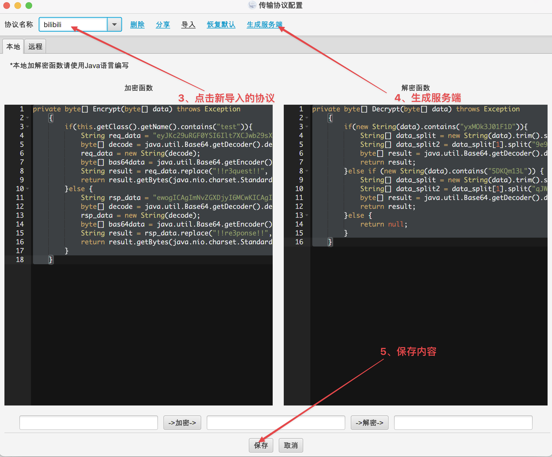This screenshot has height=457, width=552.
Task: Collapse fold arrow at encrypt line 2
Action: (27, 118)
